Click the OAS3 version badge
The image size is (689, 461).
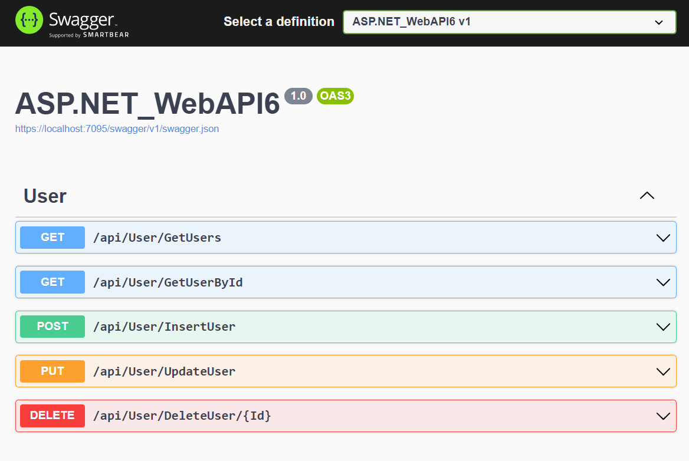(335, 96)
